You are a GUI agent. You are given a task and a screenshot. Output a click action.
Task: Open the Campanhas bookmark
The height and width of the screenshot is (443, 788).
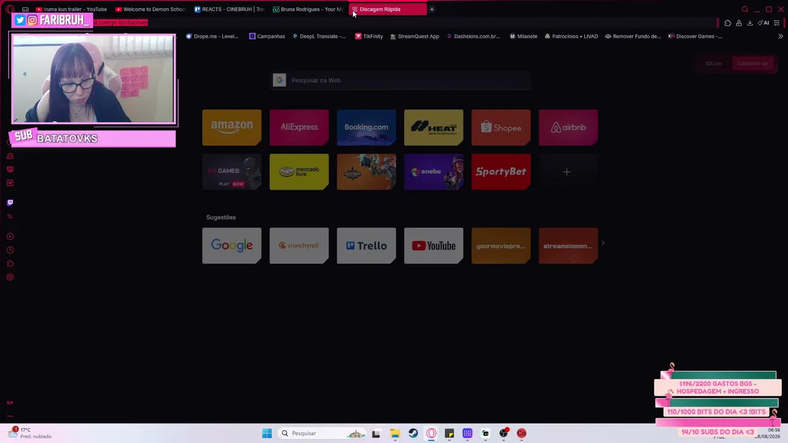click(267, 36)
